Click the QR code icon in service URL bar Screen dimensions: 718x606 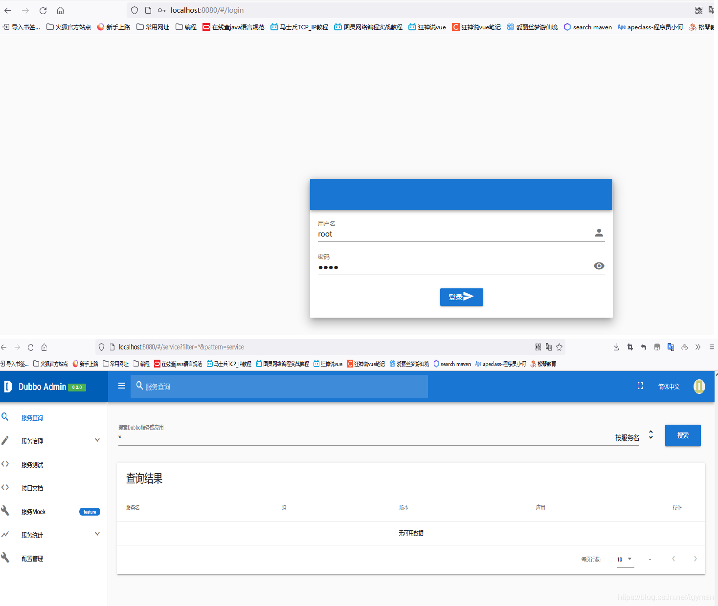(x=538, y=347)
